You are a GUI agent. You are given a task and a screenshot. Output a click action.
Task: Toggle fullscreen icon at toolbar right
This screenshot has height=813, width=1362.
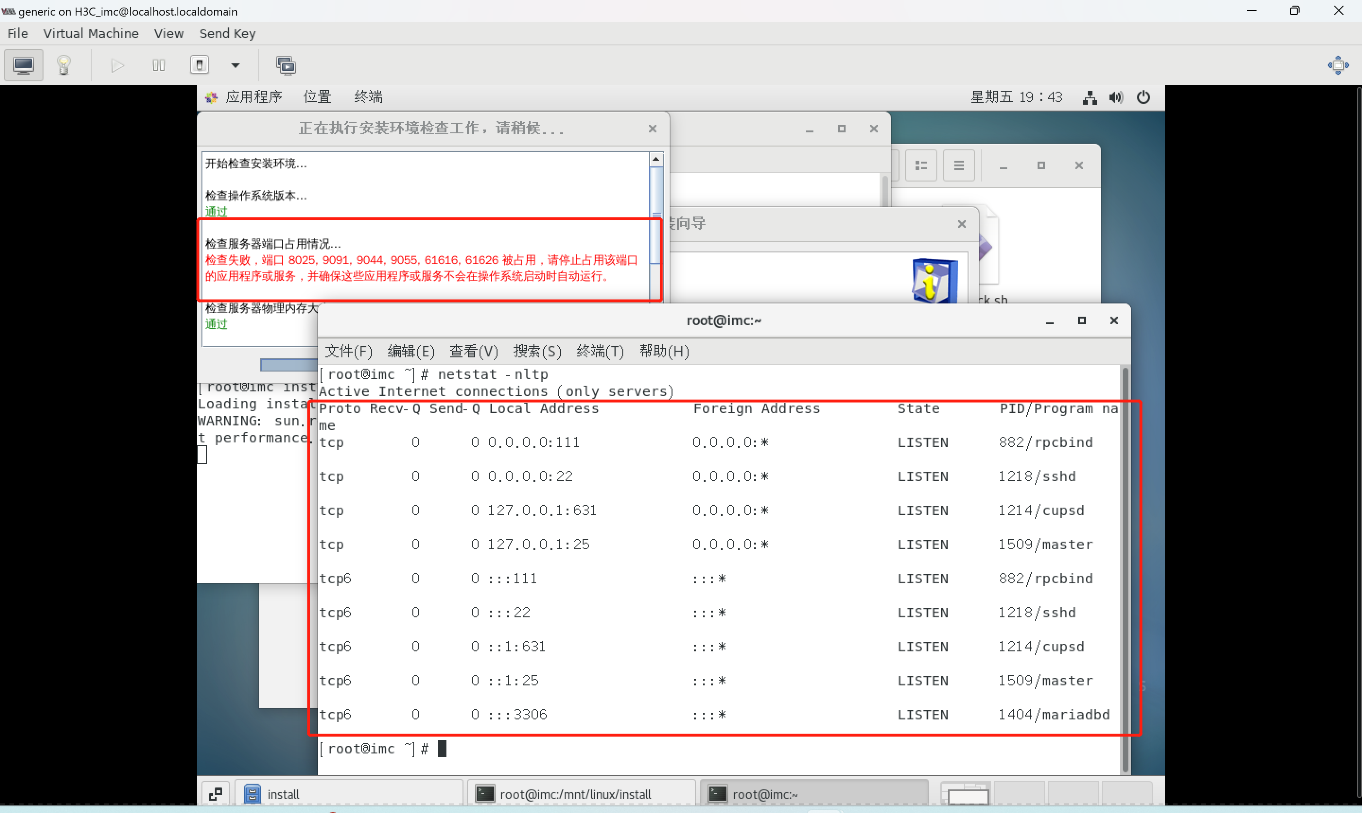1338,65
